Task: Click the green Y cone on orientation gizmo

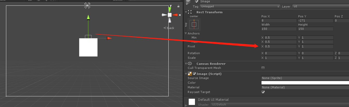Action: coord(170,9)
